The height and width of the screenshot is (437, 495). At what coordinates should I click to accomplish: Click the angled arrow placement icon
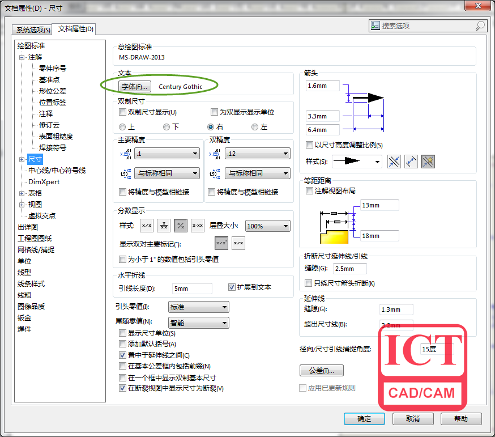(x=411, y=162)
